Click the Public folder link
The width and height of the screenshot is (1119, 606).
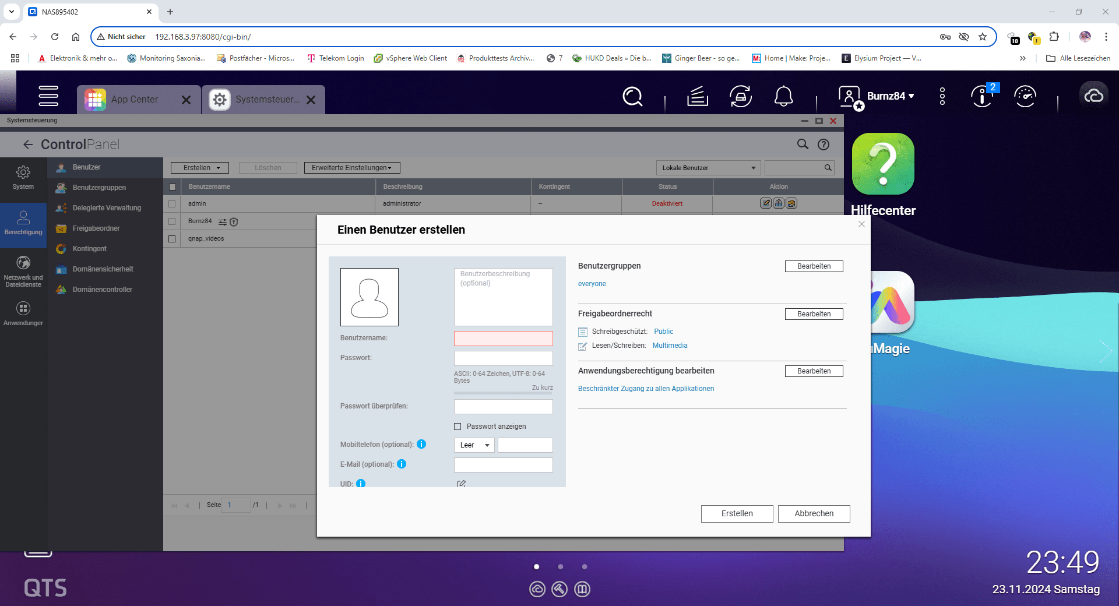point(663,332)
